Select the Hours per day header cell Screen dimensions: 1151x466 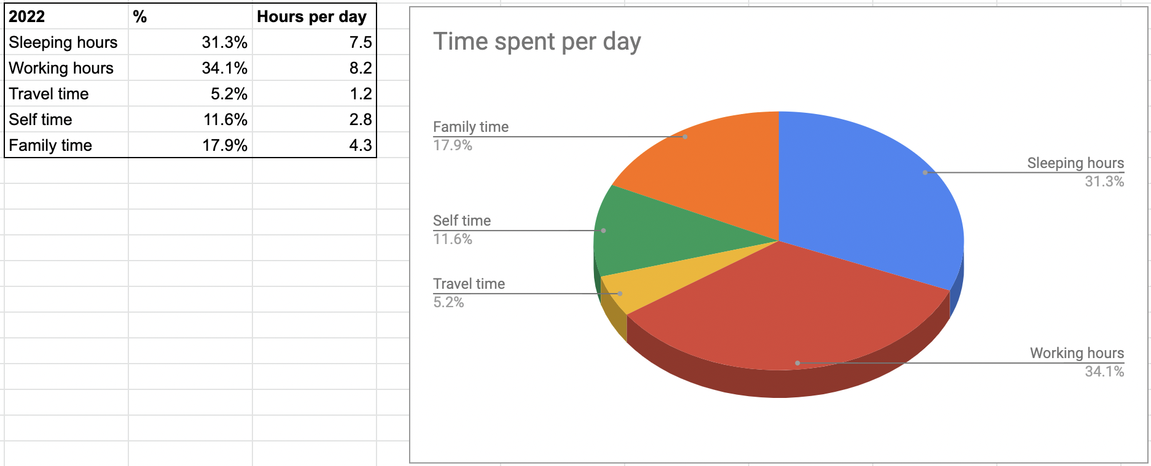pos(314,17)
